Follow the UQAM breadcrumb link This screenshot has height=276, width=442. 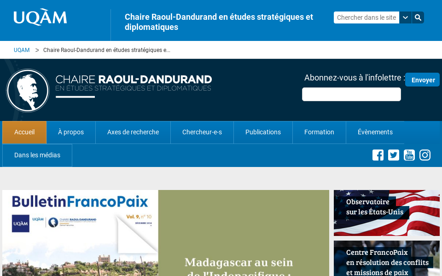[x=22, y=50]
